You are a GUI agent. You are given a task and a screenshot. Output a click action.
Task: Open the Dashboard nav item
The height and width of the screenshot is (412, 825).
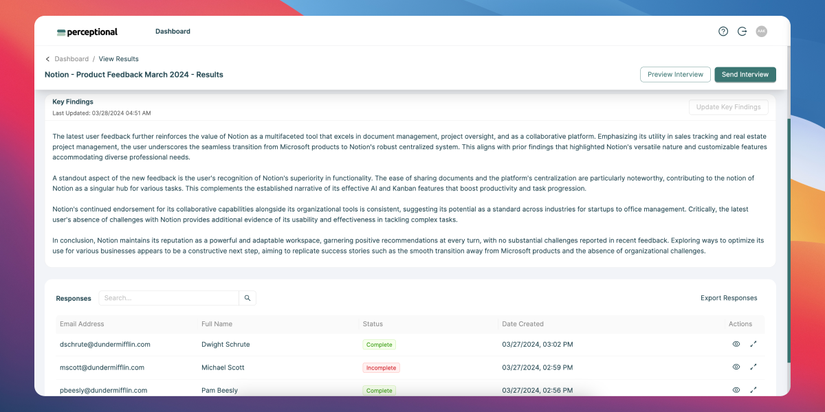pyautogui.click(x=173, y=32)
